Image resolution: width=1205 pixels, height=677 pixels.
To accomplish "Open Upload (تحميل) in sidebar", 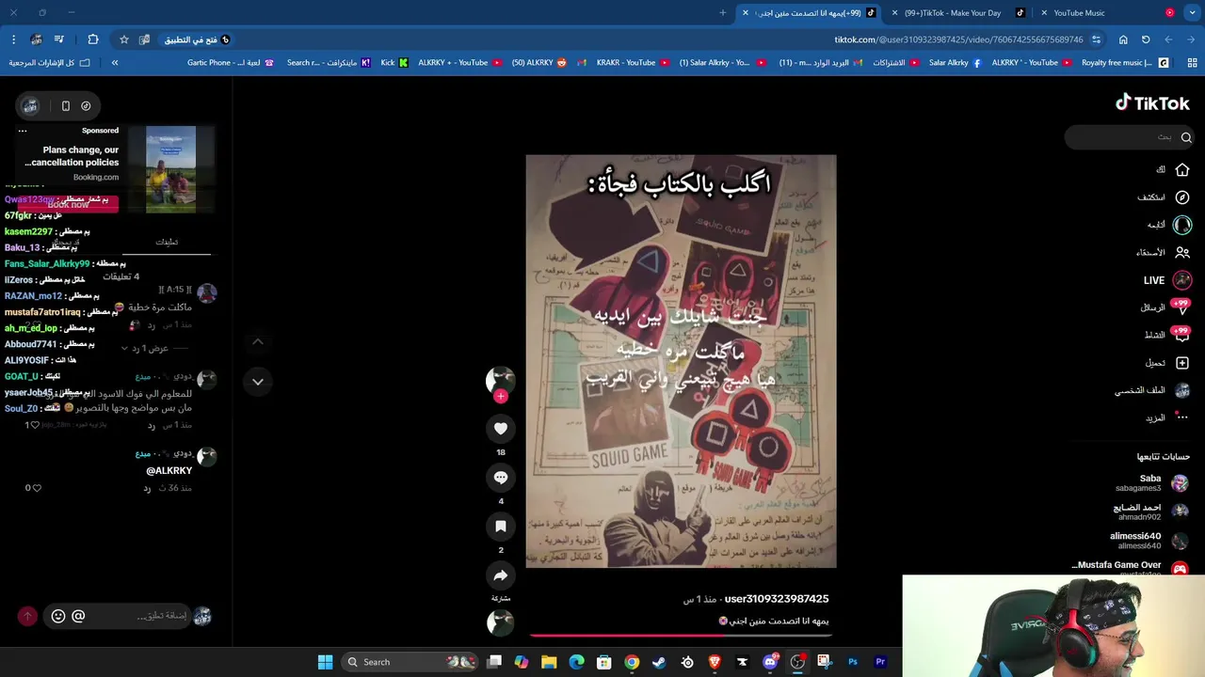I will coord(1167,363).
